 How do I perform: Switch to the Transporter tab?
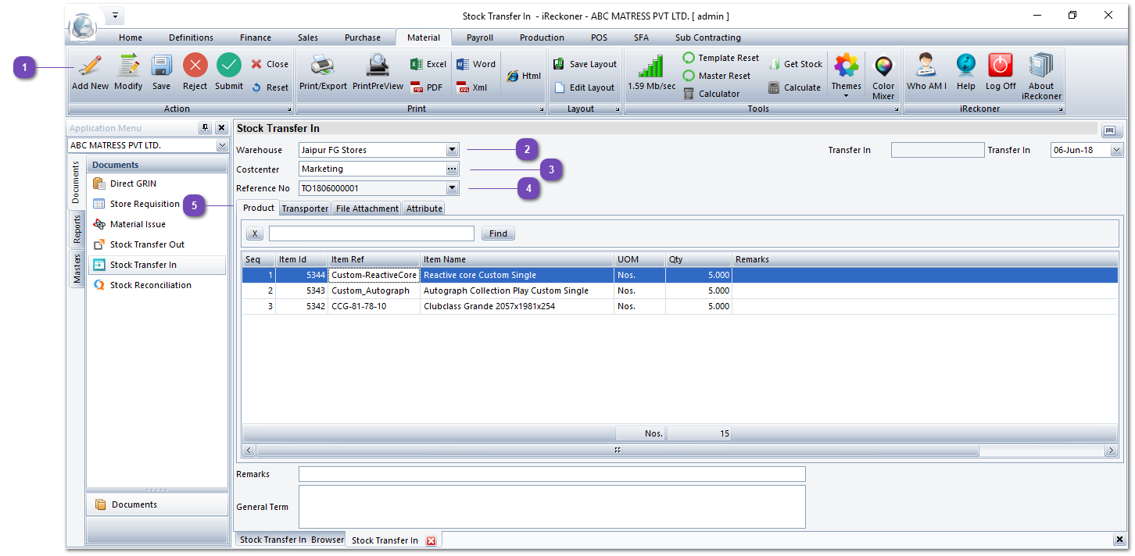305,208
